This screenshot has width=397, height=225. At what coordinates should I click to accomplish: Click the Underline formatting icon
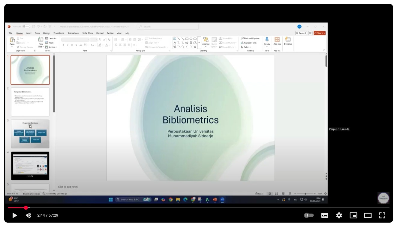72,45
